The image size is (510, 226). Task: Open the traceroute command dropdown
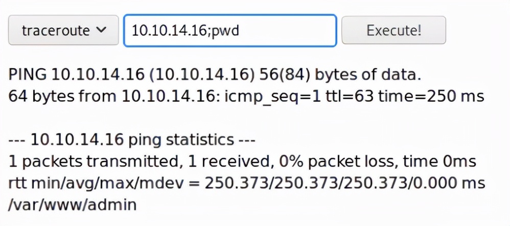coord(63,30)
